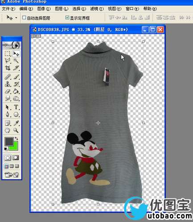The width and height of the screenshot is (193, 222).
Task: Open the 选择 menu
Action: point(79,9)
